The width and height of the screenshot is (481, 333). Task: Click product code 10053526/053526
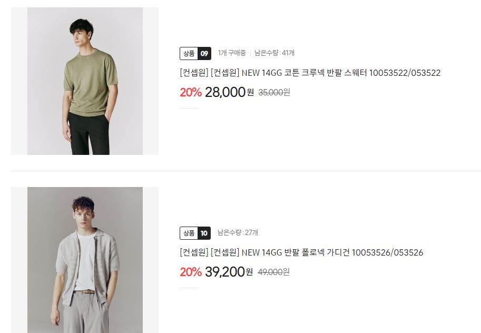[387, 252]
